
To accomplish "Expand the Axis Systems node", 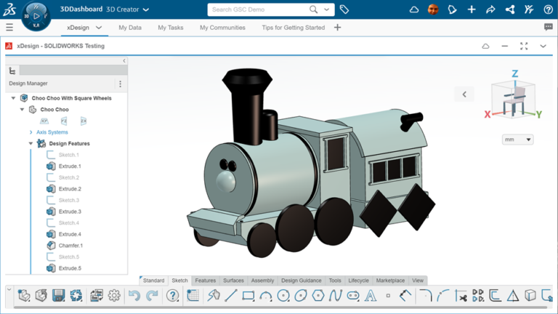I will [x=31, y=132].
